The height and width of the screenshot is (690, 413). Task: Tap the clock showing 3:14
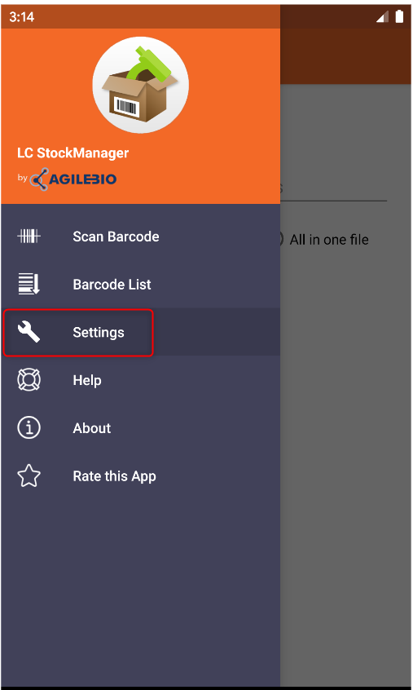click(x=22, y=17)
